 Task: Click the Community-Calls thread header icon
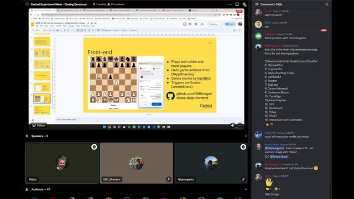[x=257, y=4]
